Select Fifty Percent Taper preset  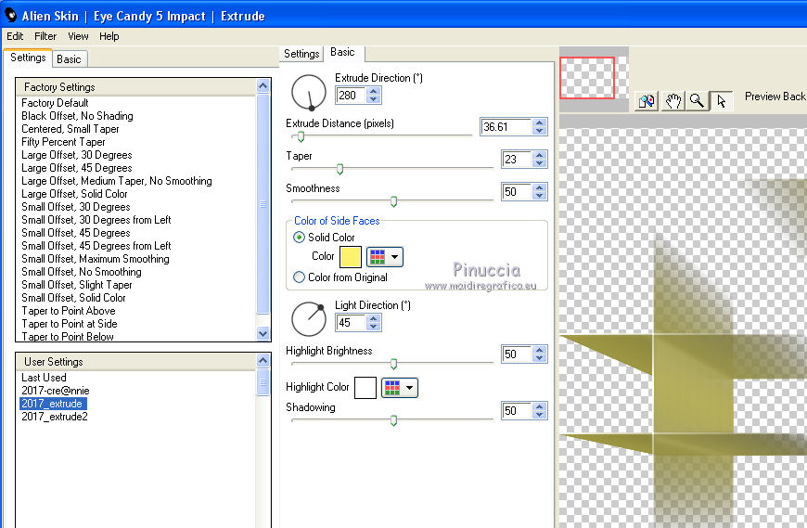click(x=63, y=142)
